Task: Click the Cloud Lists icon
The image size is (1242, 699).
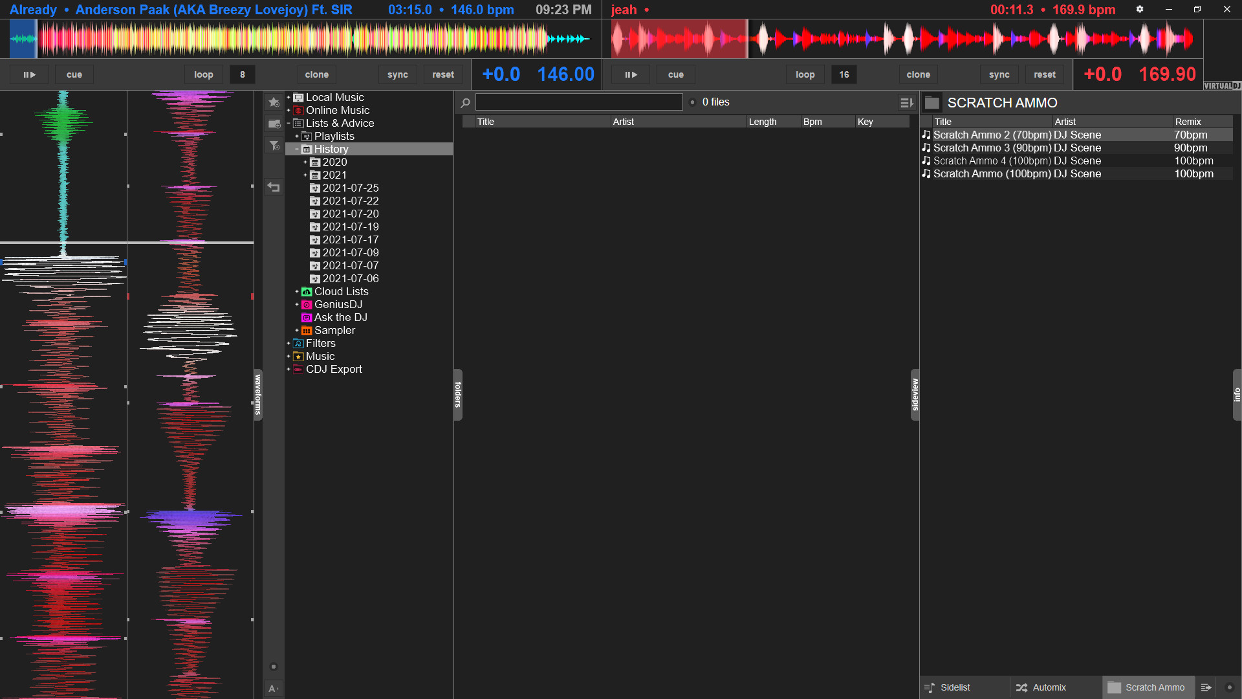Action: click(307, 292)
